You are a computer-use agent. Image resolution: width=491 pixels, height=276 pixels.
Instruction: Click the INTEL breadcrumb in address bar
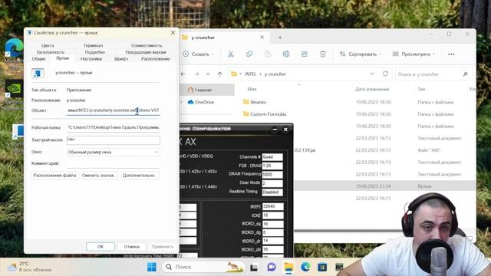click(x=250, y=74)
